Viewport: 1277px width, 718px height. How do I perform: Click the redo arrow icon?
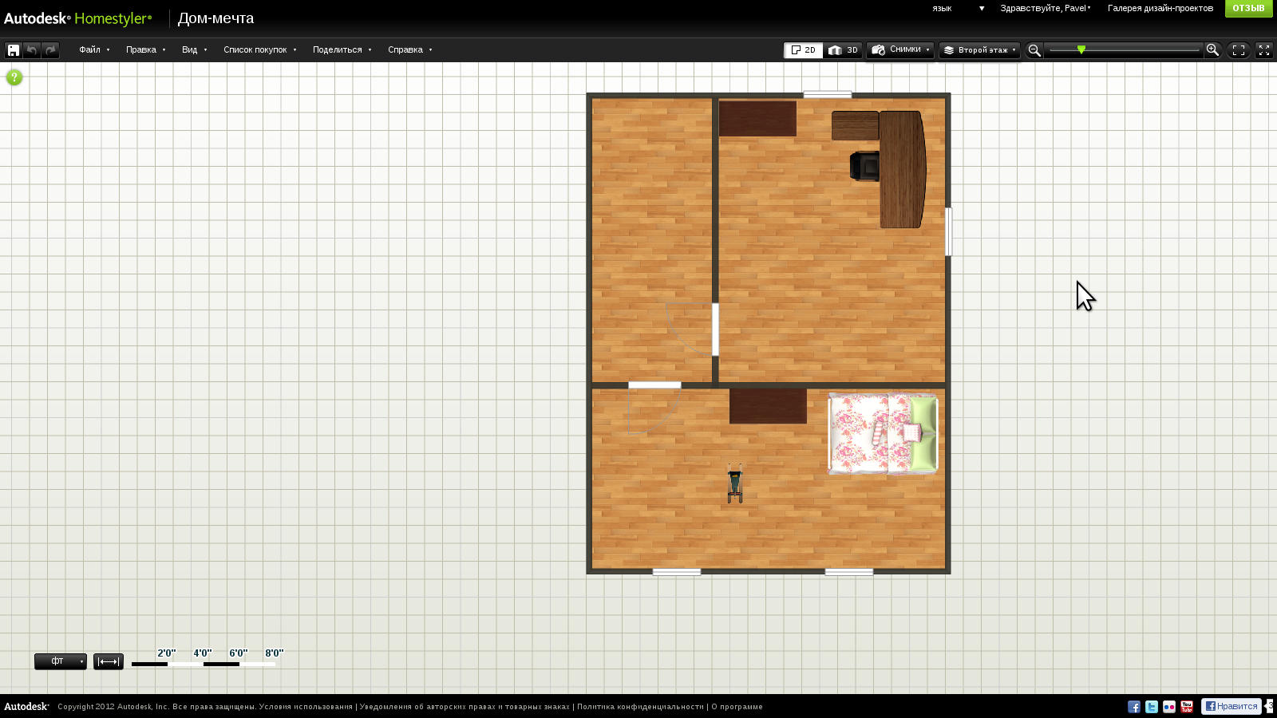point(50,50)
